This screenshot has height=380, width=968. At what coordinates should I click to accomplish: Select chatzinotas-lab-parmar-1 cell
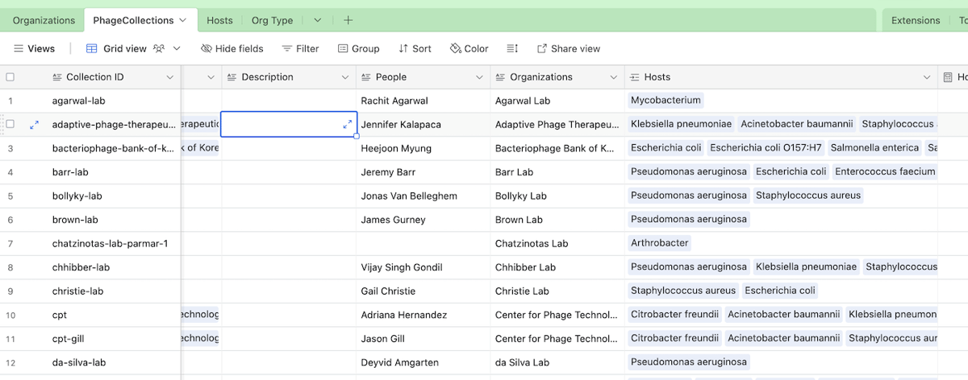(115, 243)
